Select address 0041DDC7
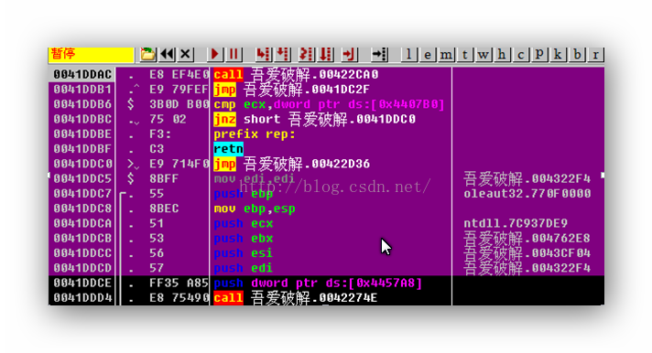 [82, 194]
